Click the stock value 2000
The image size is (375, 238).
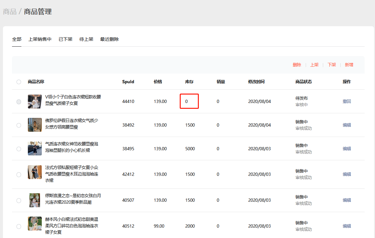[x=190, y=226]
